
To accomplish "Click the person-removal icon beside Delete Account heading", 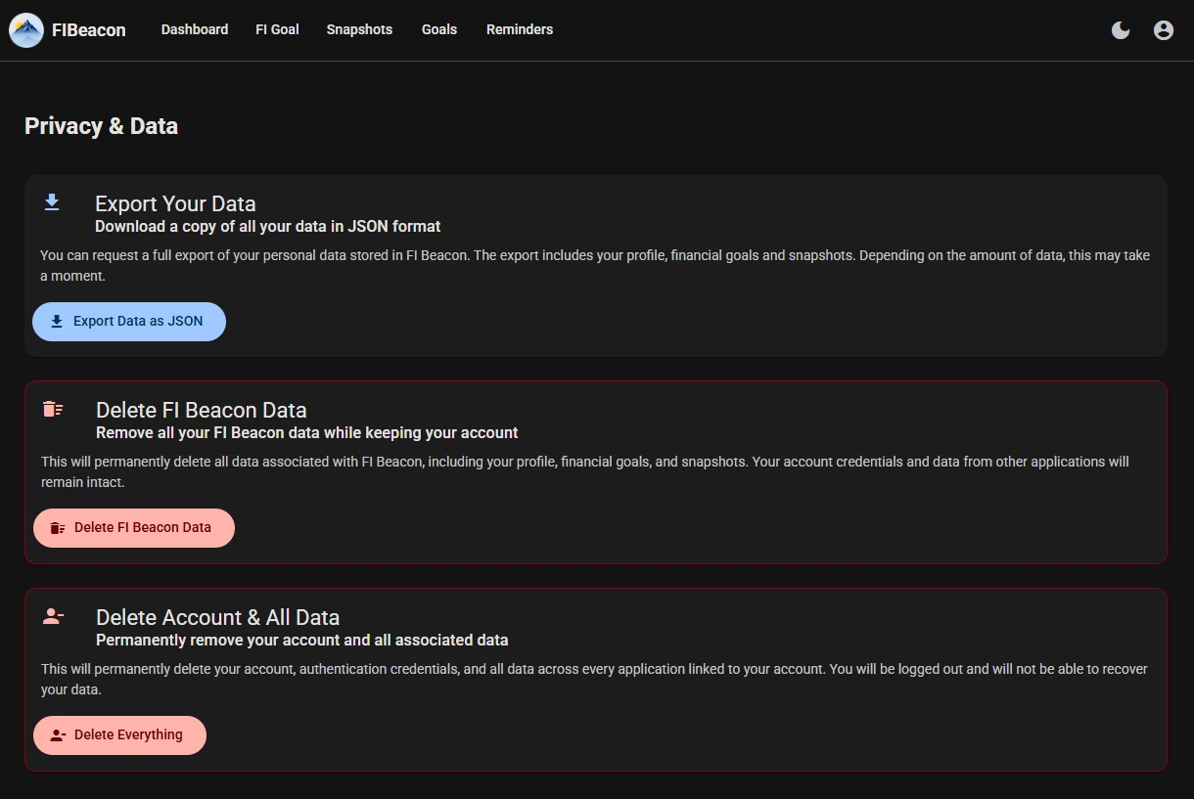I will (x=52, y=615).
